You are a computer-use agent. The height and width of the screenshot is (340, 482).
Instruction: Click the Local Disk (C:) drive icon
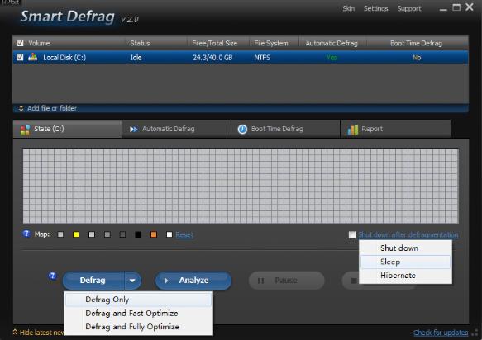(x=32, y=57)
